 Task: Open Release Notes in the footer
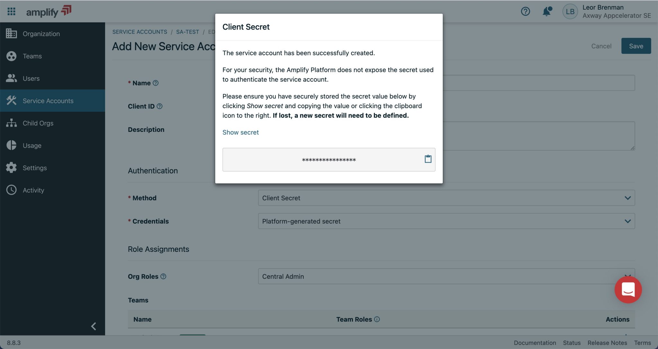[607, 343]
